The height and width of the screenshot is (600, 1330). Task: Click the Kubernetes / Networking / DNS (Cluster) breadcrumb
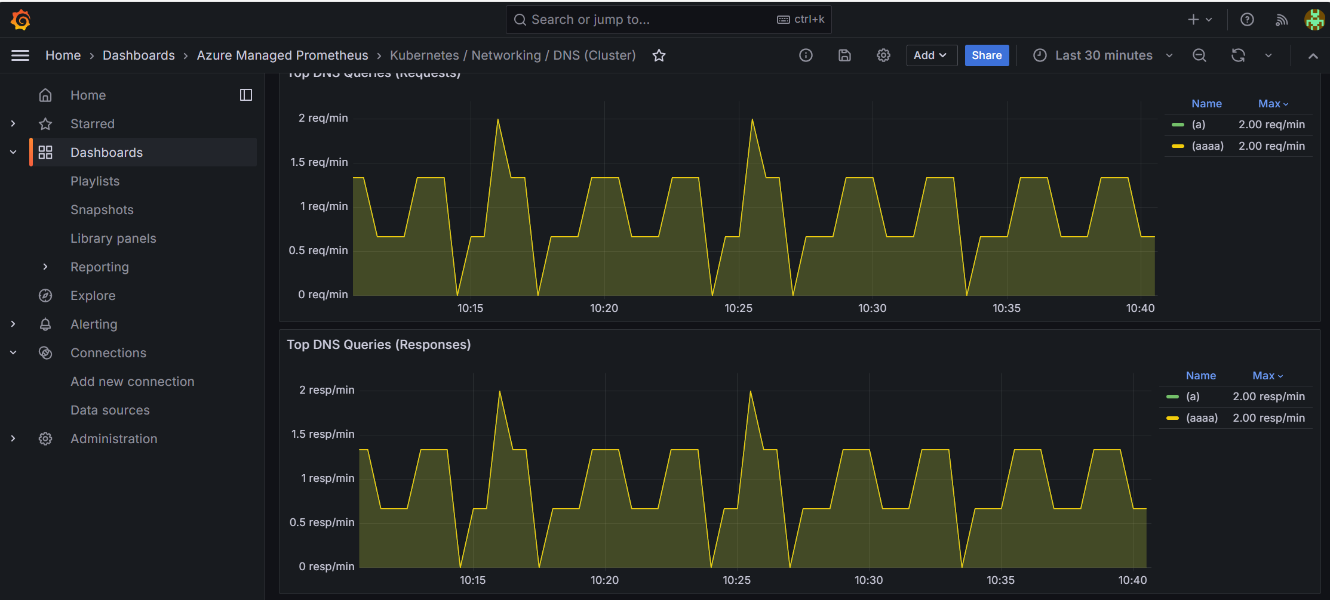coord(512,55)
